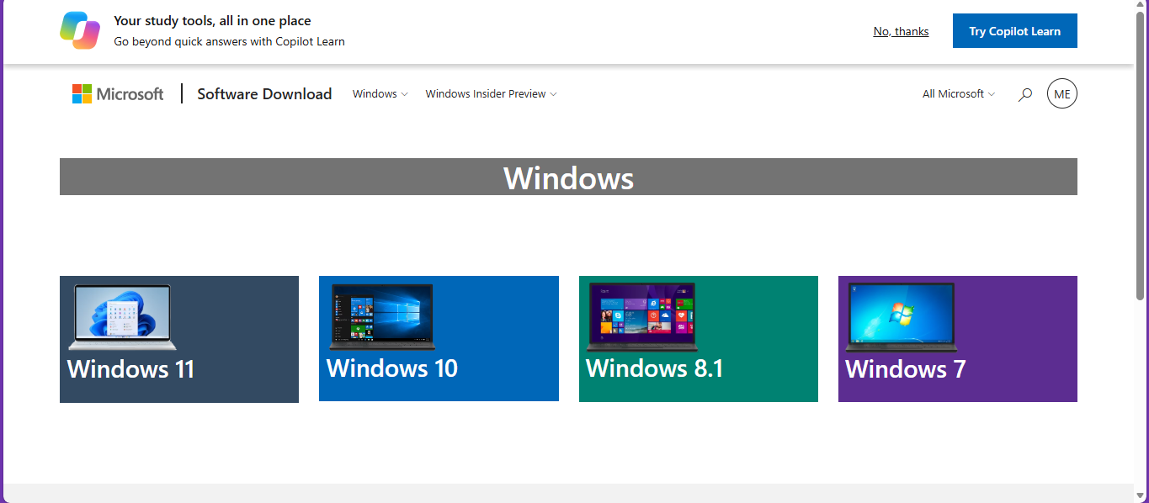Click the 'Go beyond quick answers with Copilot Learn' text
This screenshot has width=1149, height=503.
point(229,41)
